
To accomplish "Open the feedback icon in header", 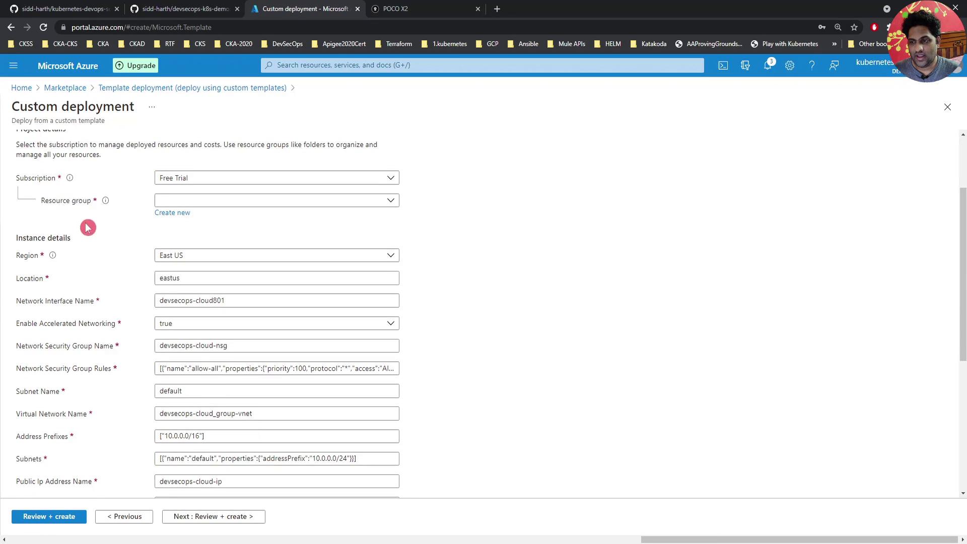I will click(834, 65).
